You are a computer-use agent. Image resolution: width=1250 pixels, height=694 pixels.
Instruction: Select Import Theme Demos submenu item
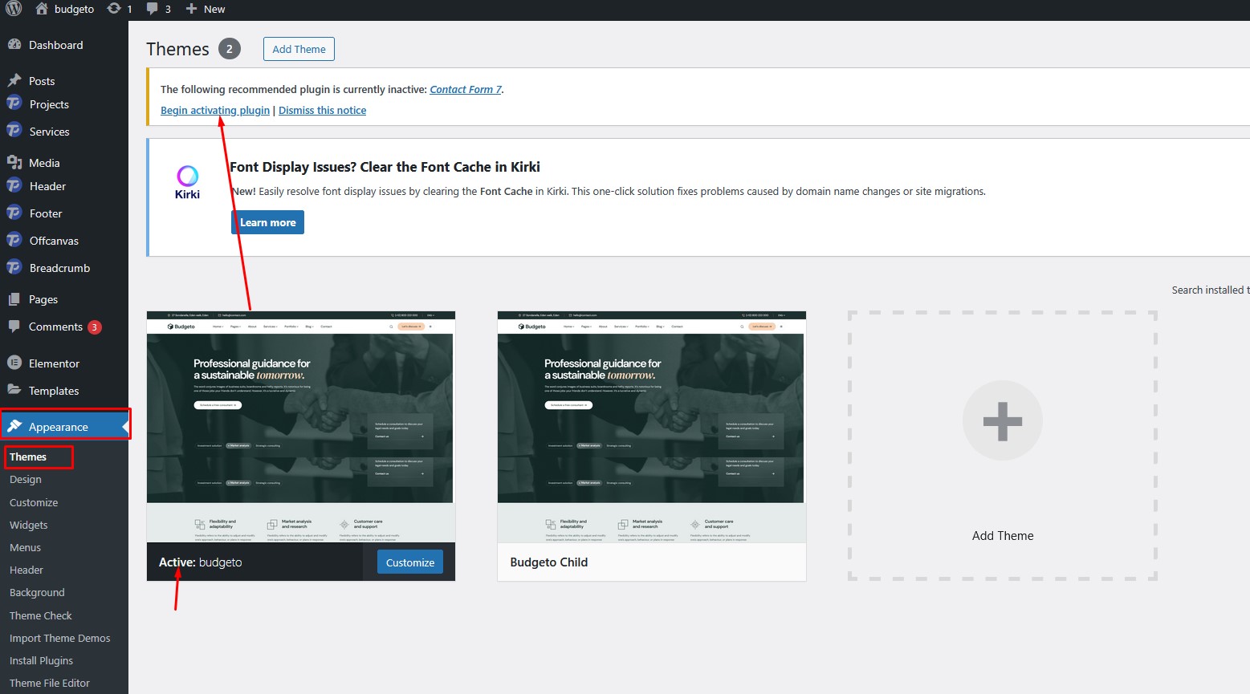click(59, 638)
